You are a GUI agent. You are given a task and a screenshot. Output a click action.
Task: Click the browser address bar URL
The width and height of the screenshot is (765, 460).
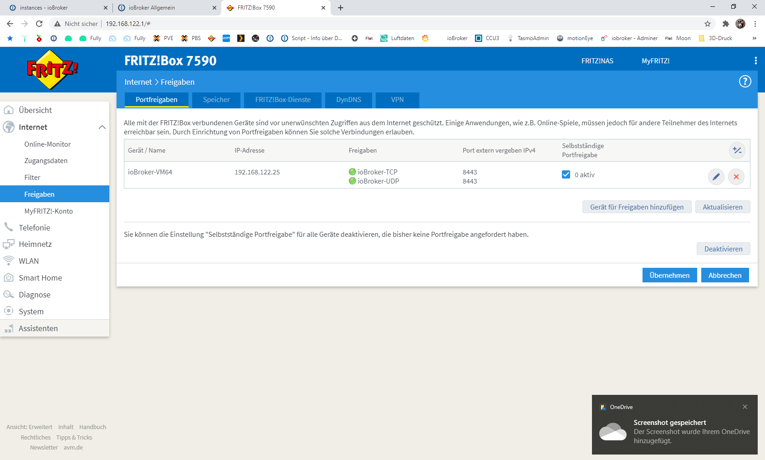(128, 24)
